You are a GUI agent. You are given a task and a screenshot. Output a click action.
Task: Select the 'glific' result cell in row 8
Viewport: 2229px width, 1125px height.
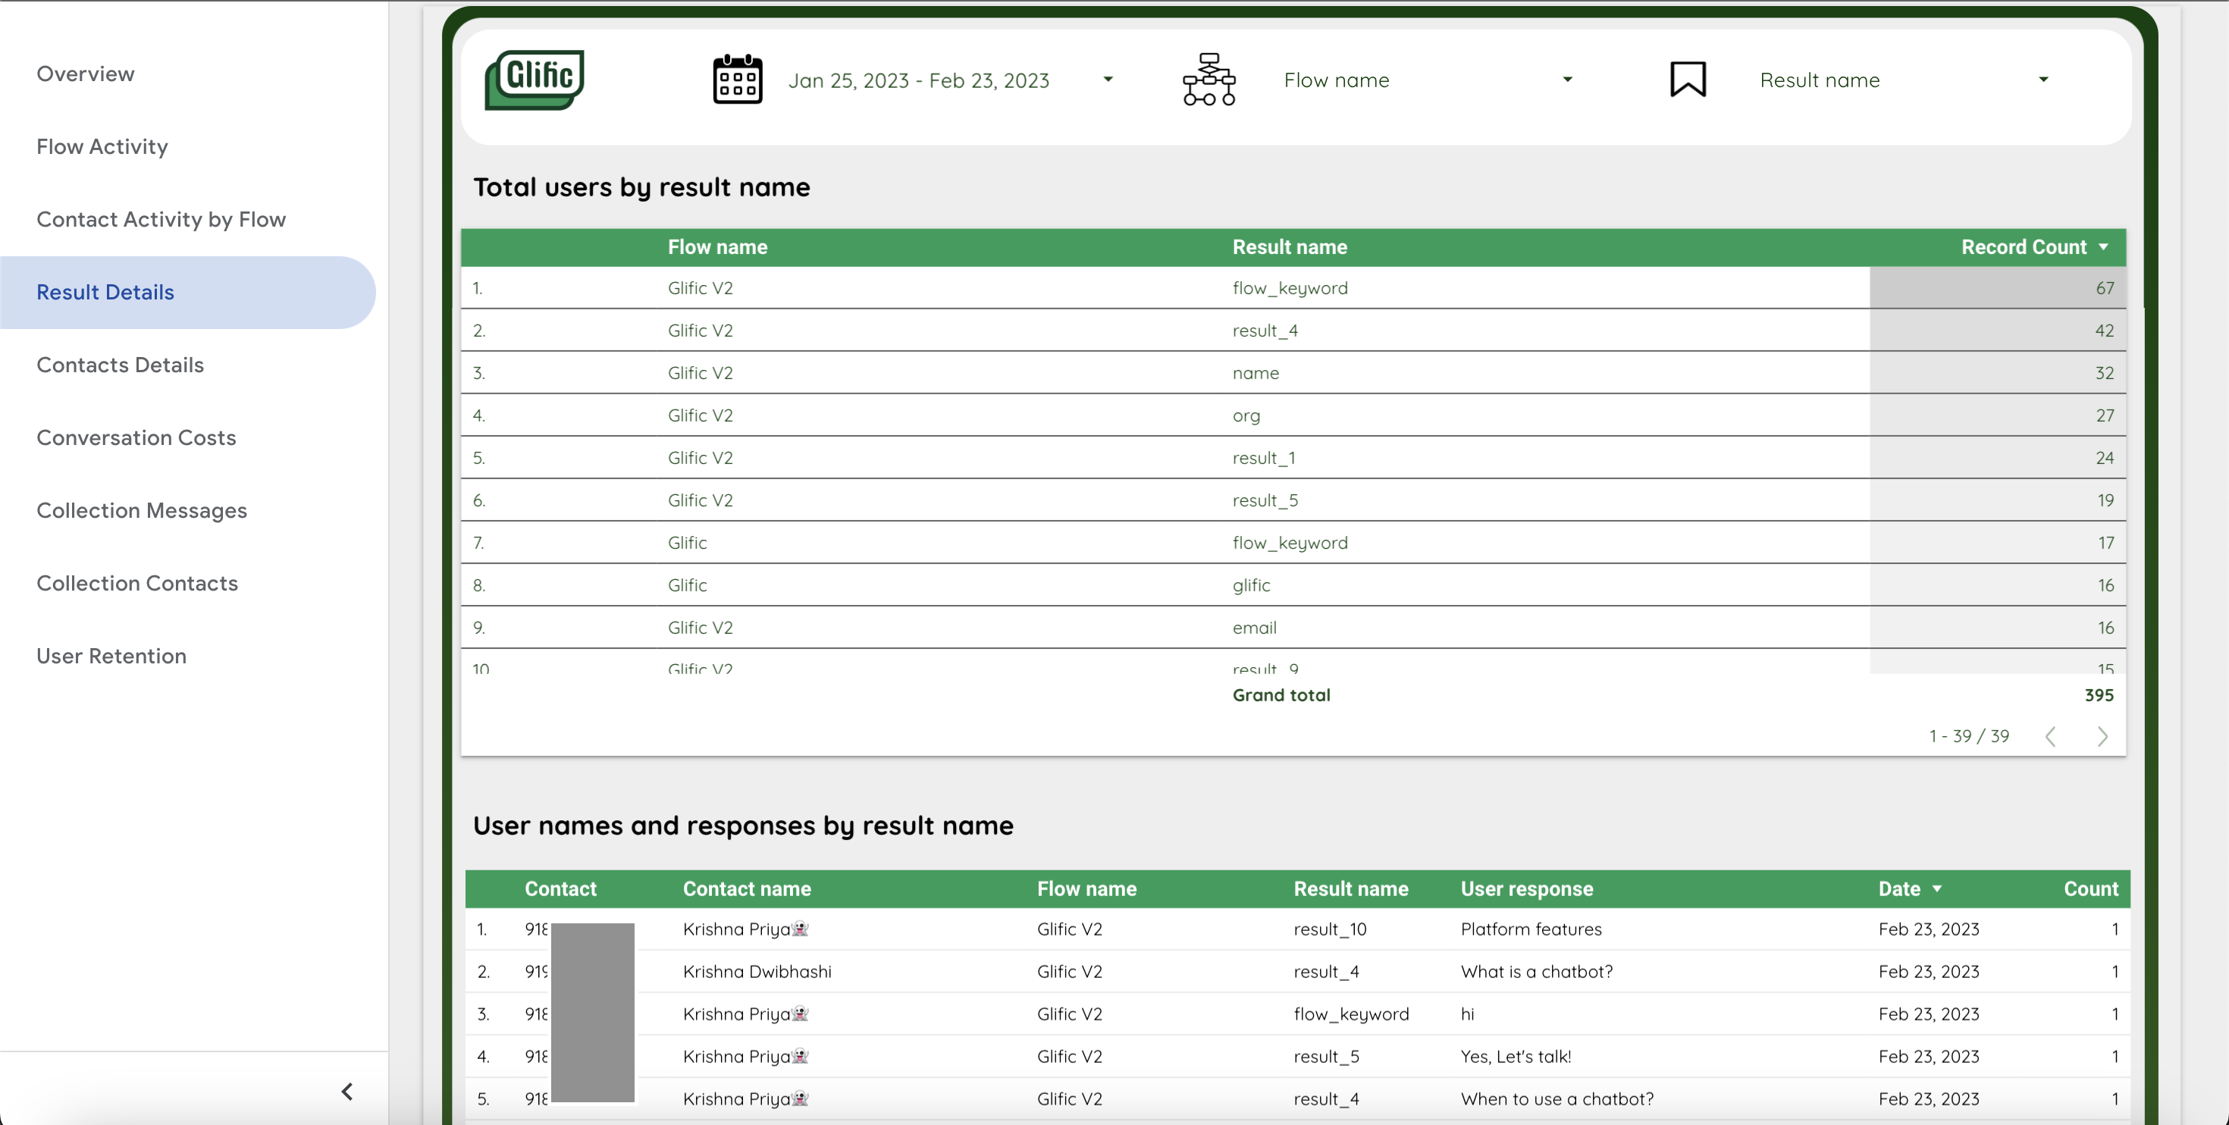click(1251, 585)
